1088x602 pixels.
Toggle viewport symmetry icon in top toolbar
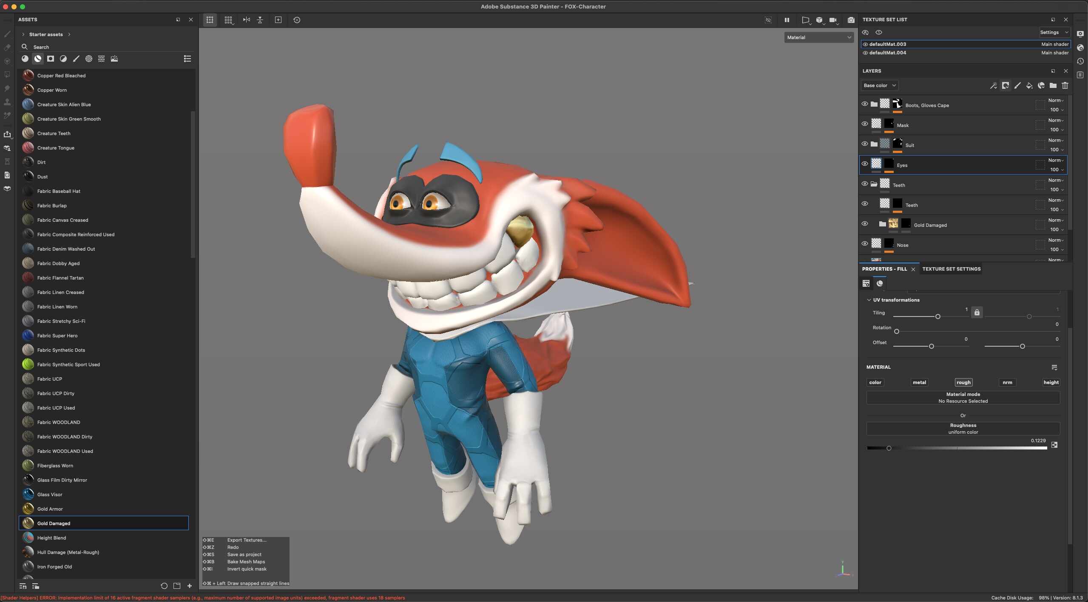point(246,20)
